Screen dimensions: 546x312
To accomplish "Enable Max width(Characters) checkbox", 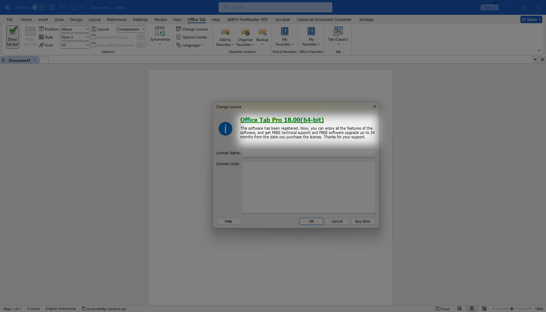I will click(94, 45).
